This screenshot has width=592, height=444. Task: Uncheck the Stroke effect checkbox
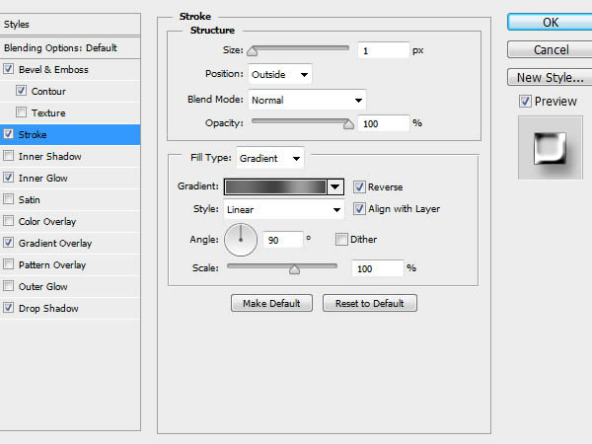[8, 134]
